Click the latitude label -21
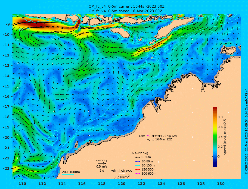 (7, 148)
